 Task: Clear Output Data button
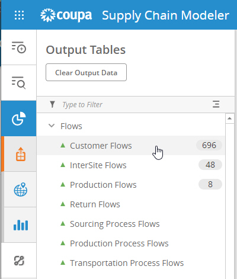click(86, 72)
